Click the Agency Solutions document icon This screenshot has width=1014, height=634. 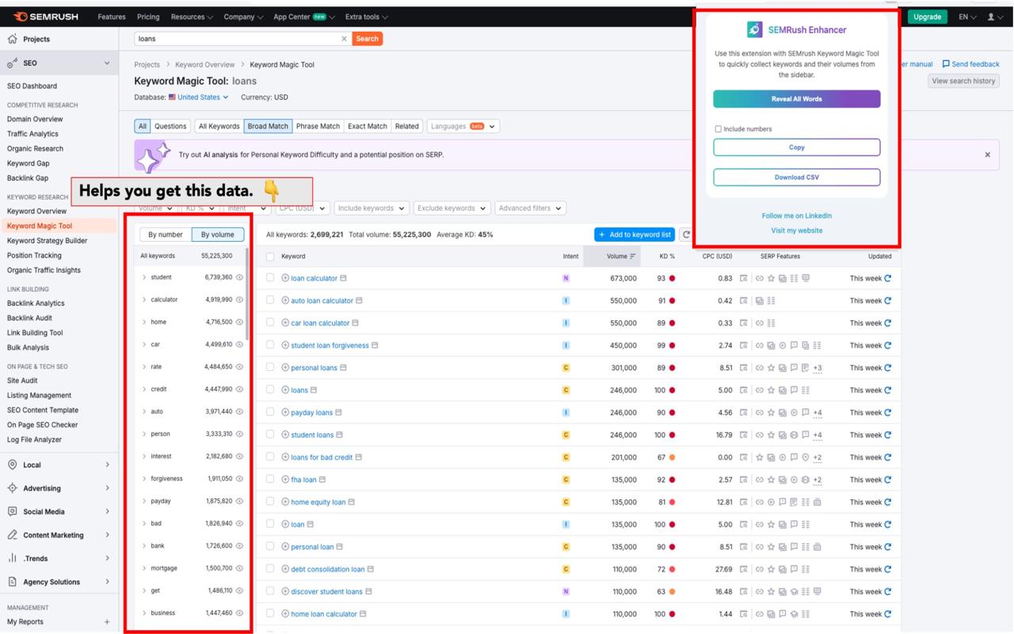coord(13,582)
